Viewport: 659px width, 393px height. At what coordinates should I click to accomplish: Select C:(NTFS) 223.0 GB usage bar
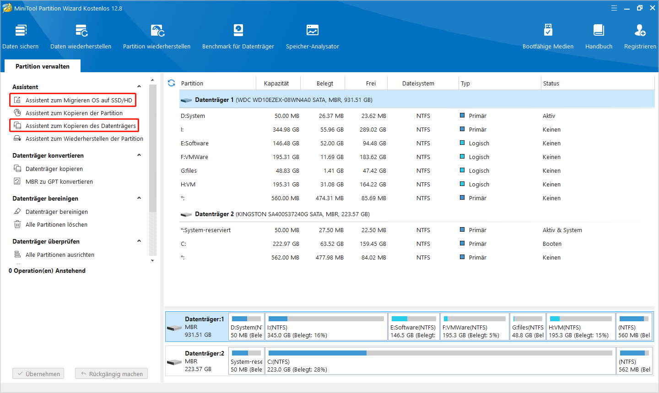click(440, 353)
